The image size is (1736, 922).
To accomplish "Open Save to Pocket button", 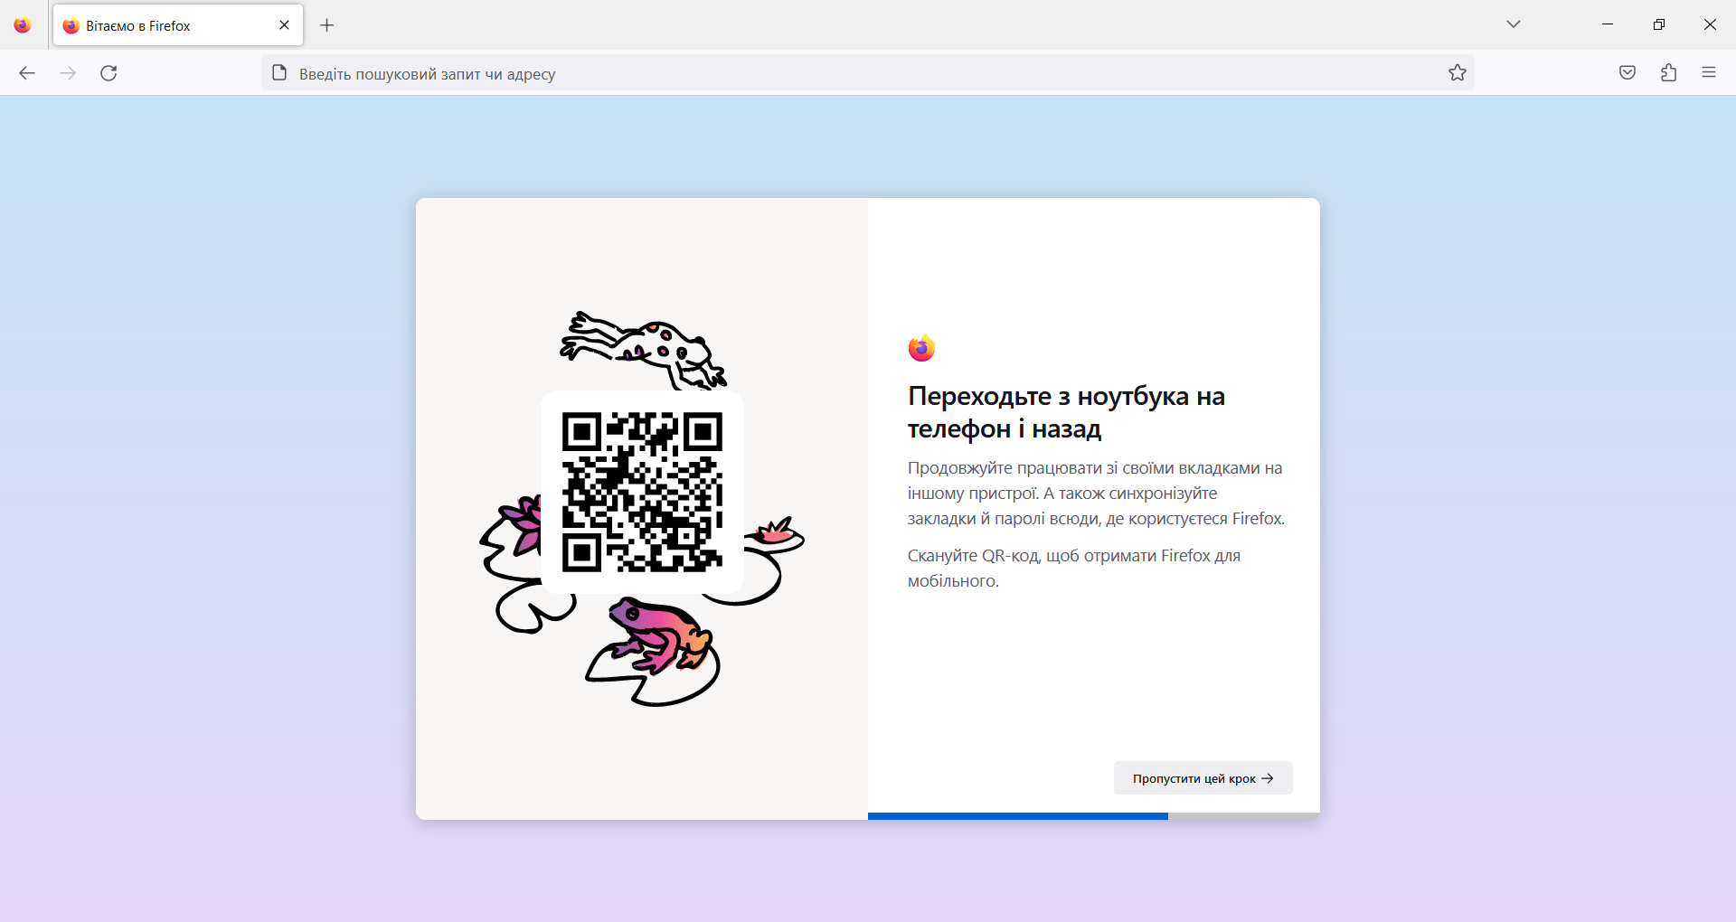I will (x=1627, y=73).
